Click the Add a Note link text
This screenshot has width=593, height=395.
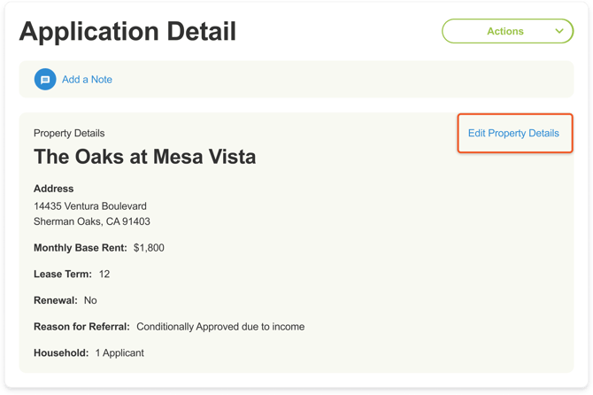87,80
